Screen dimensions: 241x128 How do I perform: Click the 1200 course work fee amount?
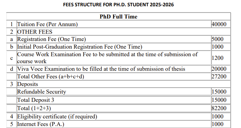pos(217,58)
